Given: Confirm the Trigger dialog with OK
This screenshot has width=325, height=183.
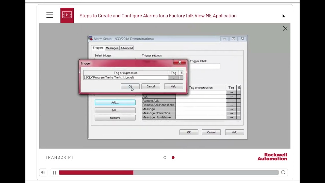Looking at the screenshot, I should pos(130,86).
